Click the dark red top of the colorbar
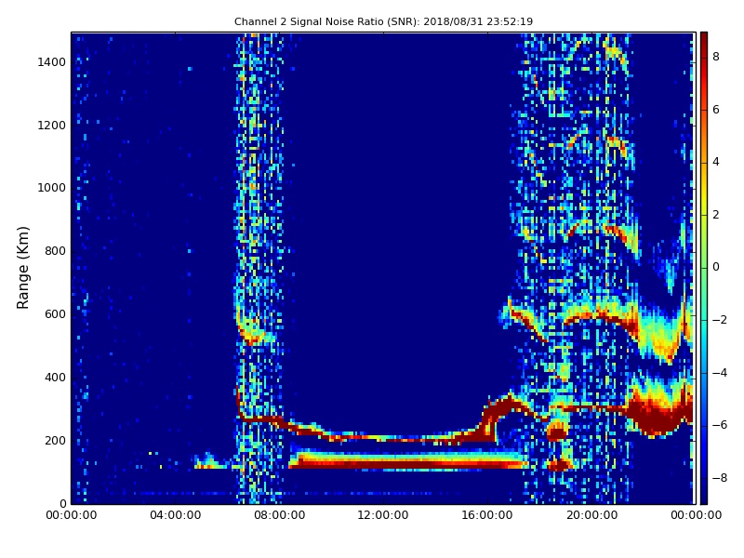The height and width of the screenshot is (558, 744). [704, 40]
